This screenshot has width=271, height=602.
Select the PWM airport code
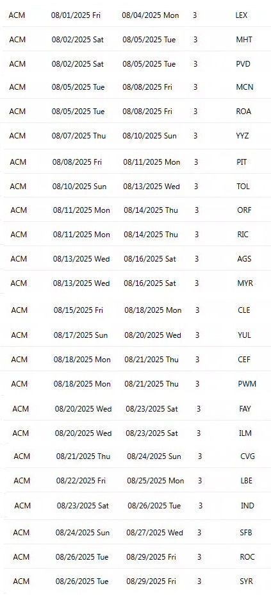(x=247, y=384)
